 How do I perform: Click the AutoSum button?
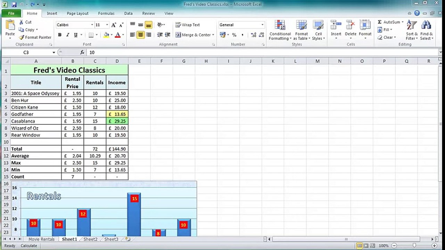coord(389,22)
